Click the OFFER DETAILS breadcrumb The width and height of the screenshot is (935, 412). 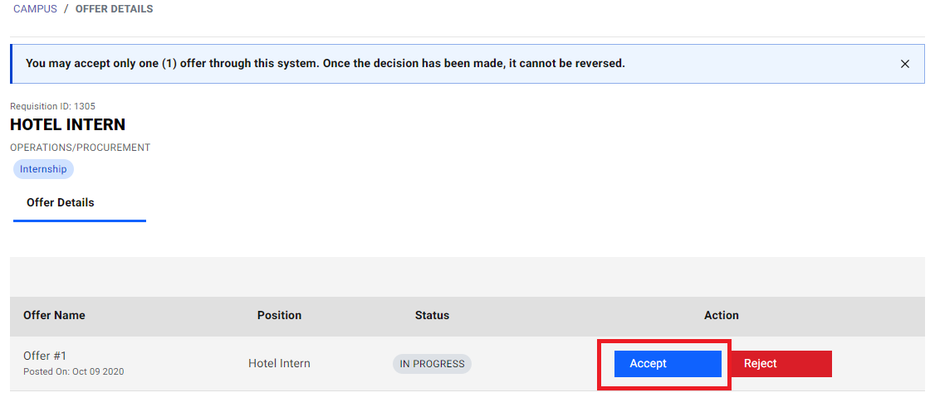click(x=114, y=9)
